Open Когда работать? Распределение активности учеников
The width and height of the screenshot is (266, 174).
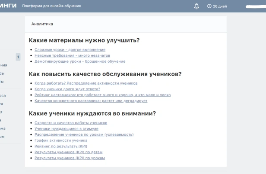pyautogui.click(x=86, y=83)
